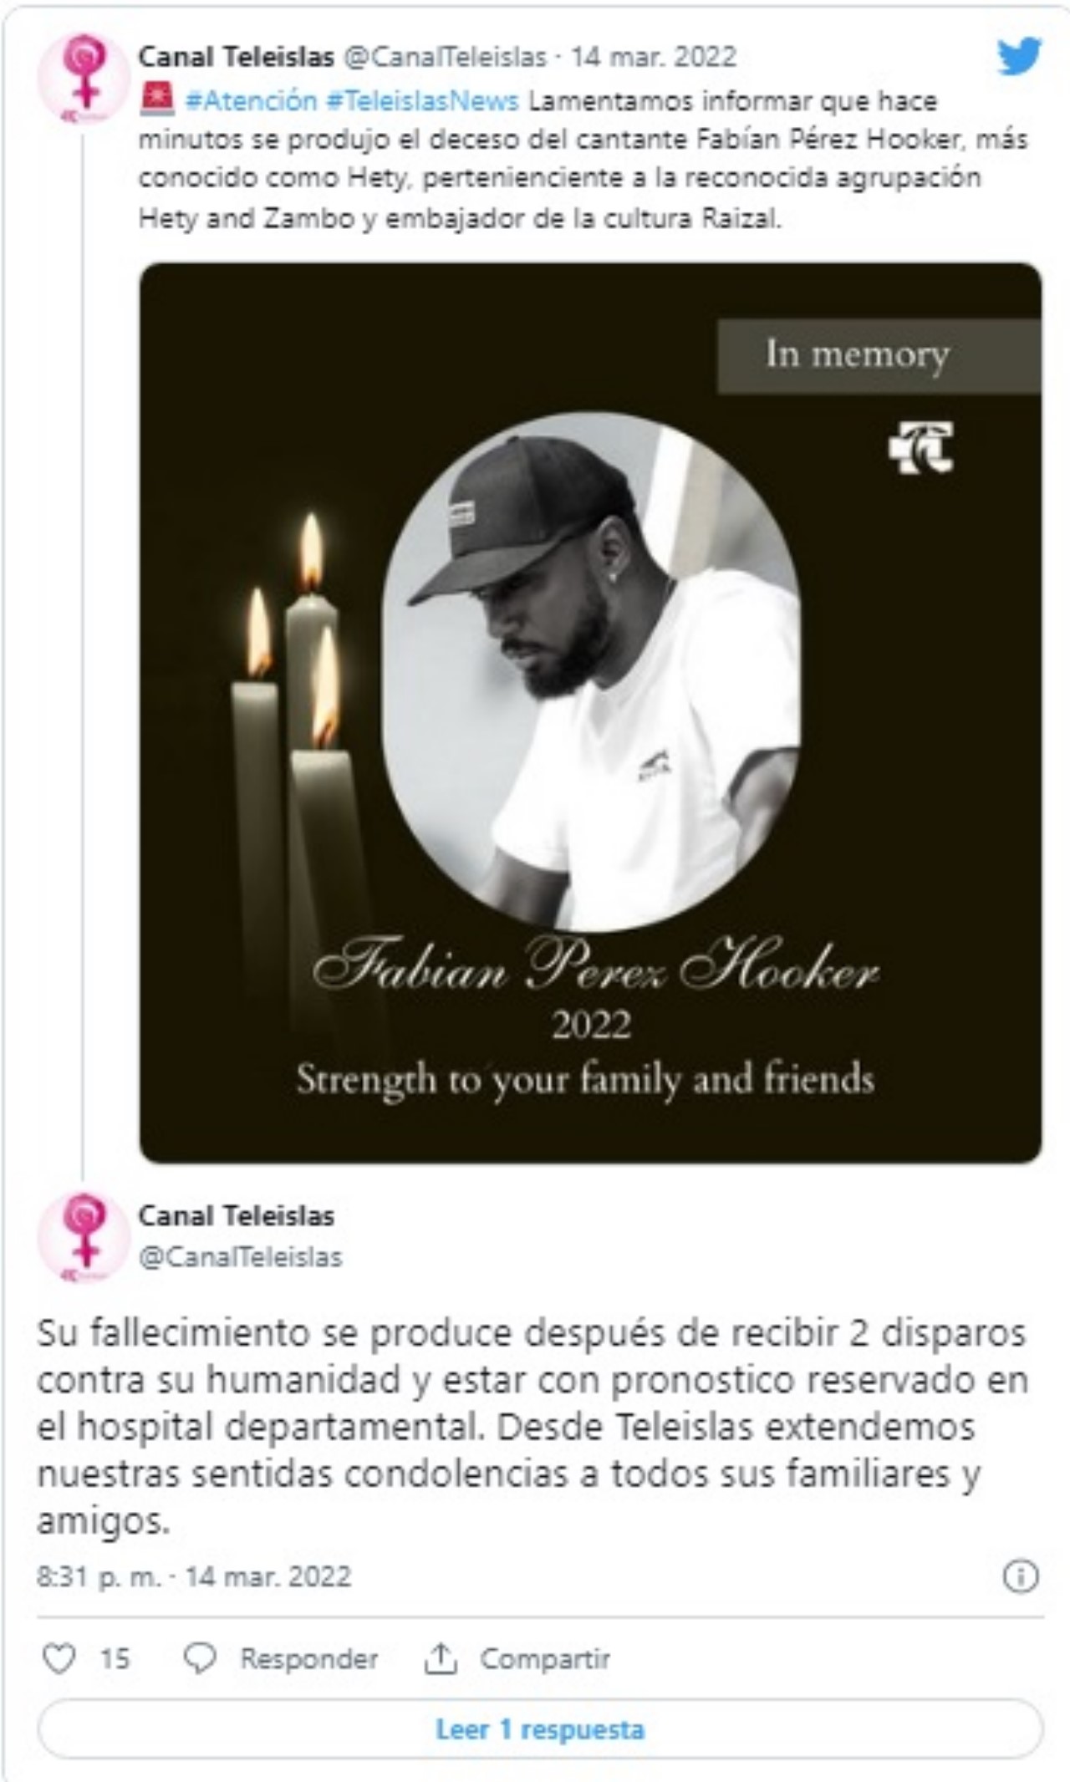Click the Leer 1 respuesta button
Viewport: 1070px width, 1782px height.
[x=540, y=1729]
